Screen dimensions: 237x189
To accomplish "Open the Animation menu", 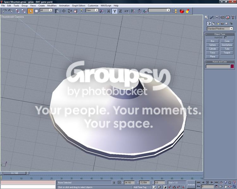I will (64, 6).
